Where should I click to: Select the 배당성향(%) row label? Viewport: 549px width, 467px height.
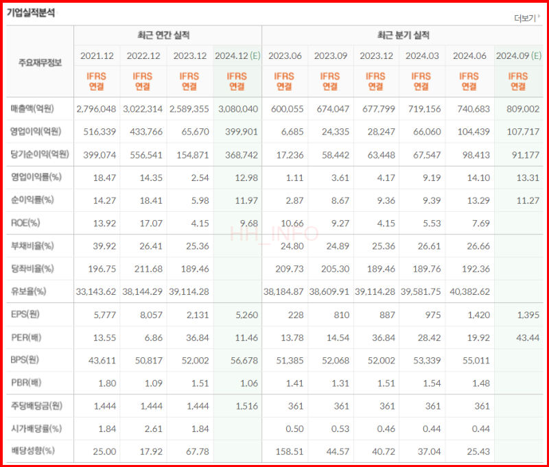33,451
